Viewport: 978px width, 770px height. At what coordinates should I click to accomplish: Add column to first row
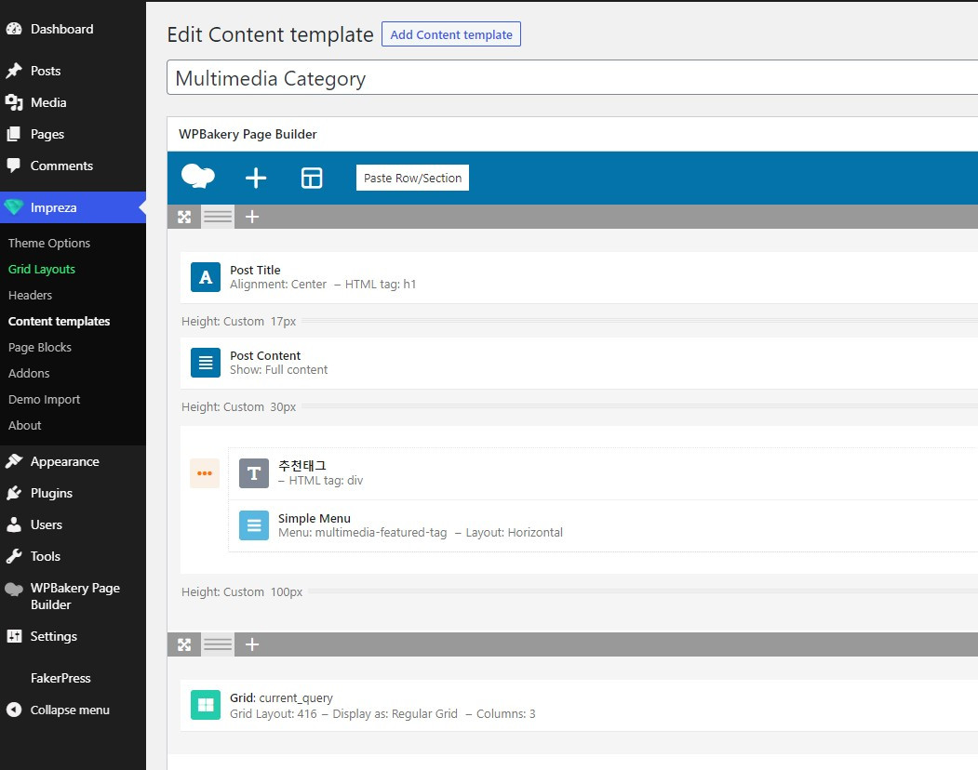coord(252,217)
